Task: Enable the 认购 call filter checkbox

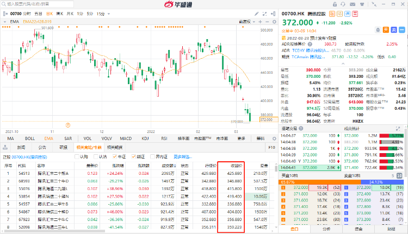Action: (77, 156)
